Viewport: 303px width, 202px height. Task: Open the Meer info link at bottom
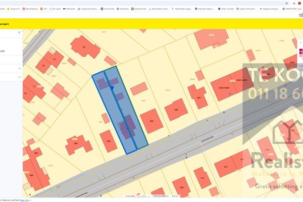click(25, 200)
